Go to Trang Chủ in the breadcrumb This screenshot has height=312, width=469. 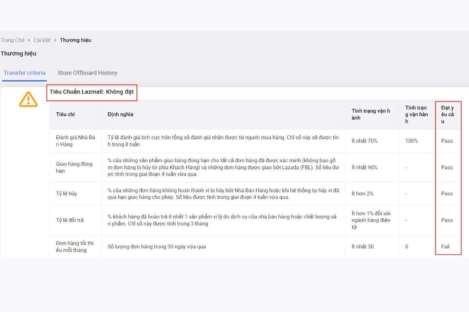tap(13, 40)
